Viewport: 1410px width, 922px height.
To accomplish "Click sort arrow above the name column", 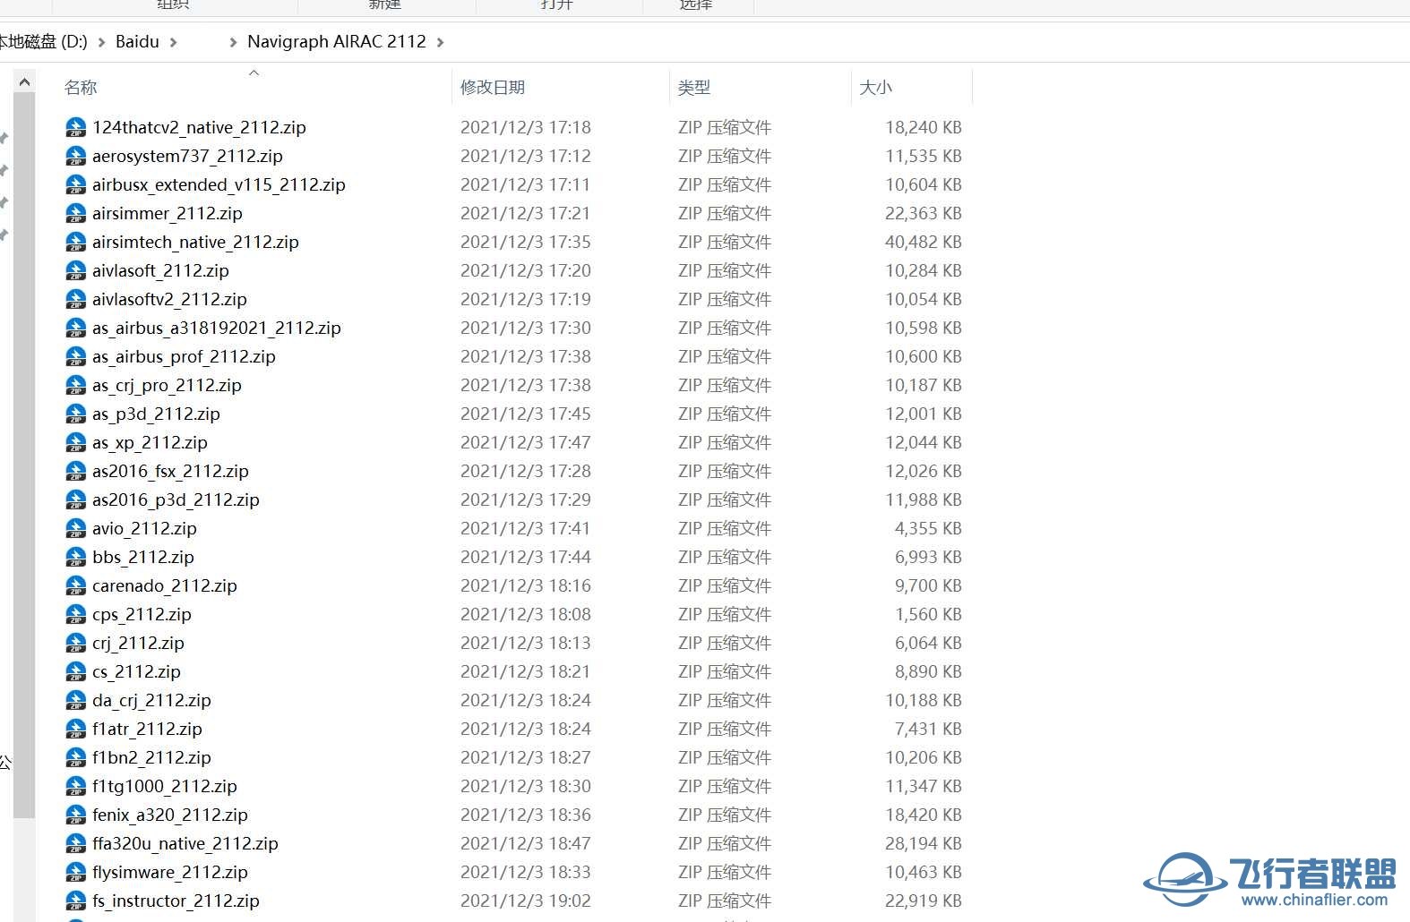I will (x=254, y=73).
